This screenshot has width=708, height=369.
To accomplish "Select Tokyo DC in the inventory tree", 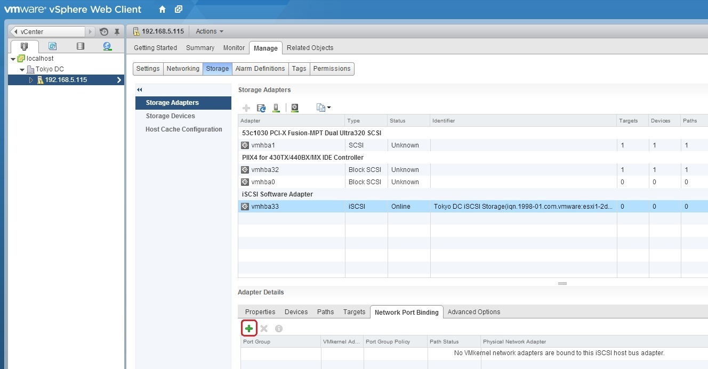I will coord(50,69).
